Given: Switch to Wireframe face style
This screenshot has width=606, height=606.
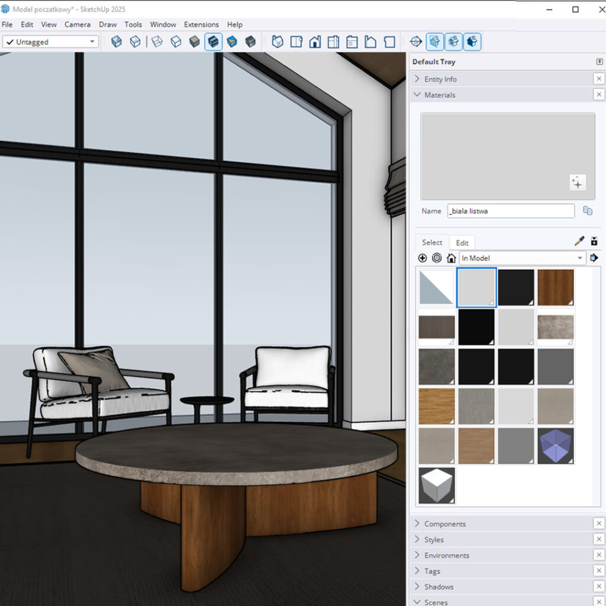Looking at the screenshot, I should coord(157,42).
